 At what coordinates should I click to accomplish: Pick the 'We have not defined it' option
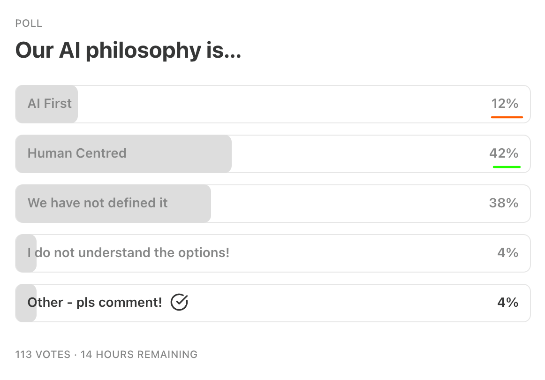[98, 203]
